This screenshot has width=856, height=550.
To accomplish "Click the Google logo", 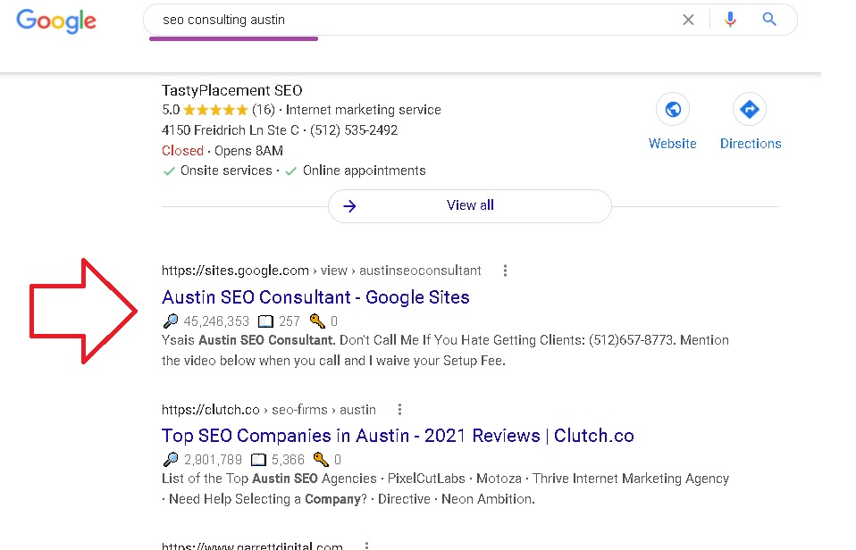I will (55, 21).
